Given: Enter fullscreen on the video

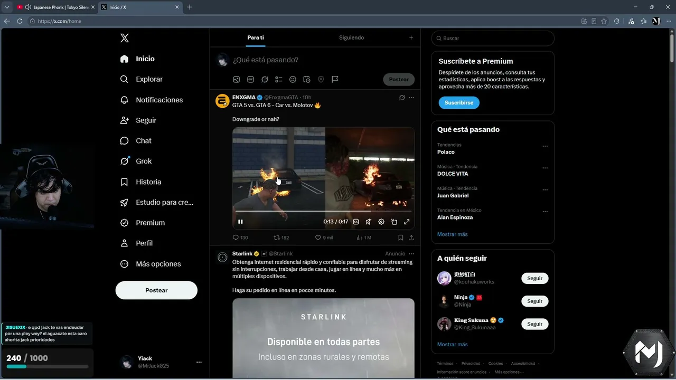Looking at the screenshot, I should point(407,222).
